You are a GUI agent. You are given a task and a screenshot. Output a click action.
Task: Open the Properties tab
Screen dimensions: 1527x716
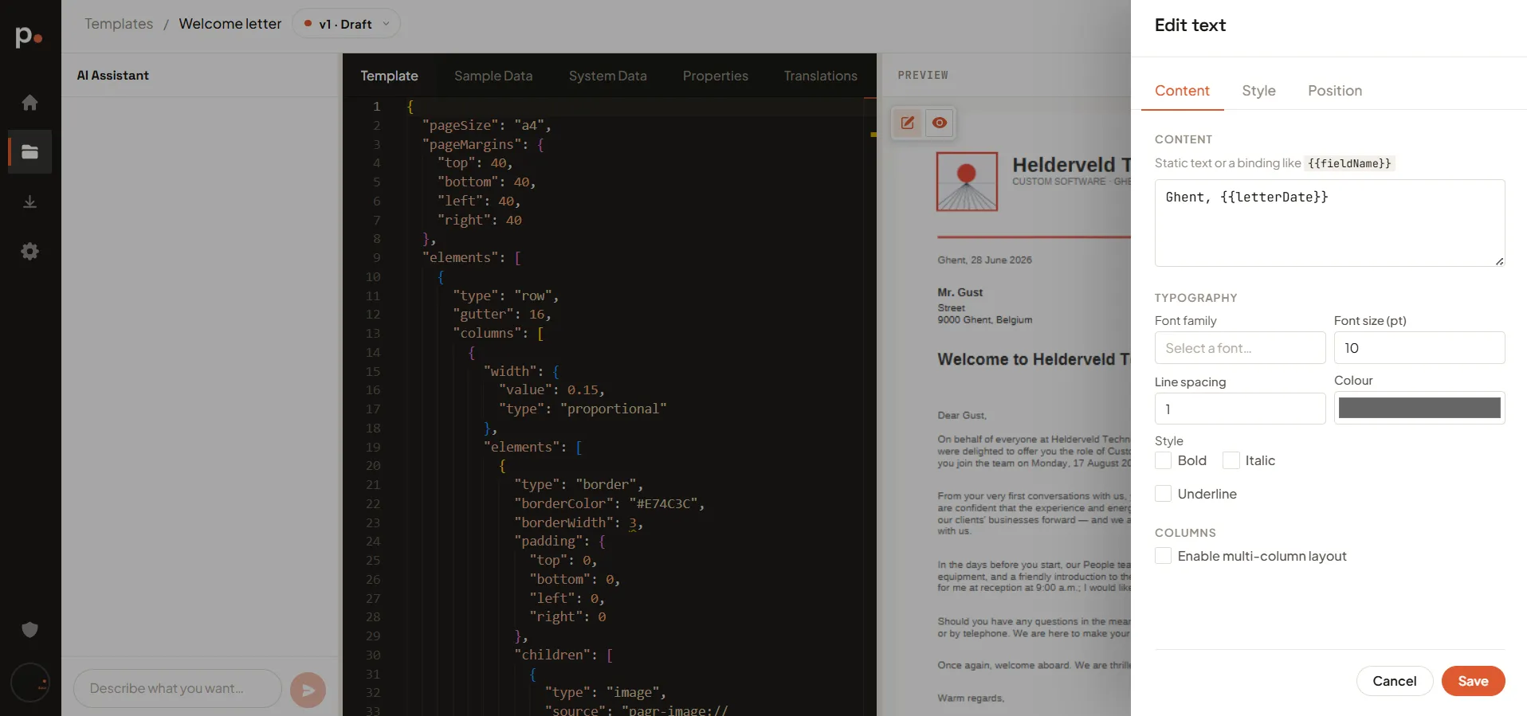716,76
